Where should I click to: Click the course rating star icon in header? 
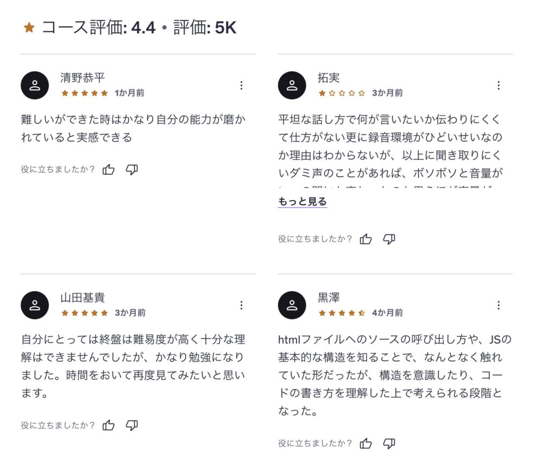click(29, 28)
